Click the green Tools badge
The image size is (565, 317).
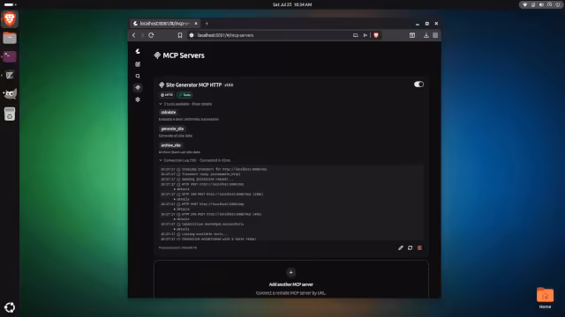click(x=185, y=95)
